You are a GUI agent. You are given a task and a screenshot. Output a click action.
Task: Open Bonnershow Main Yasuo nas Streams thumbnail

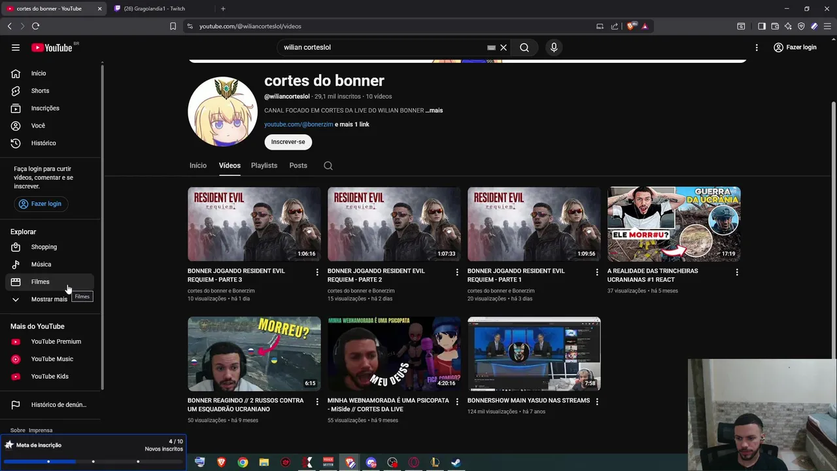534,354
